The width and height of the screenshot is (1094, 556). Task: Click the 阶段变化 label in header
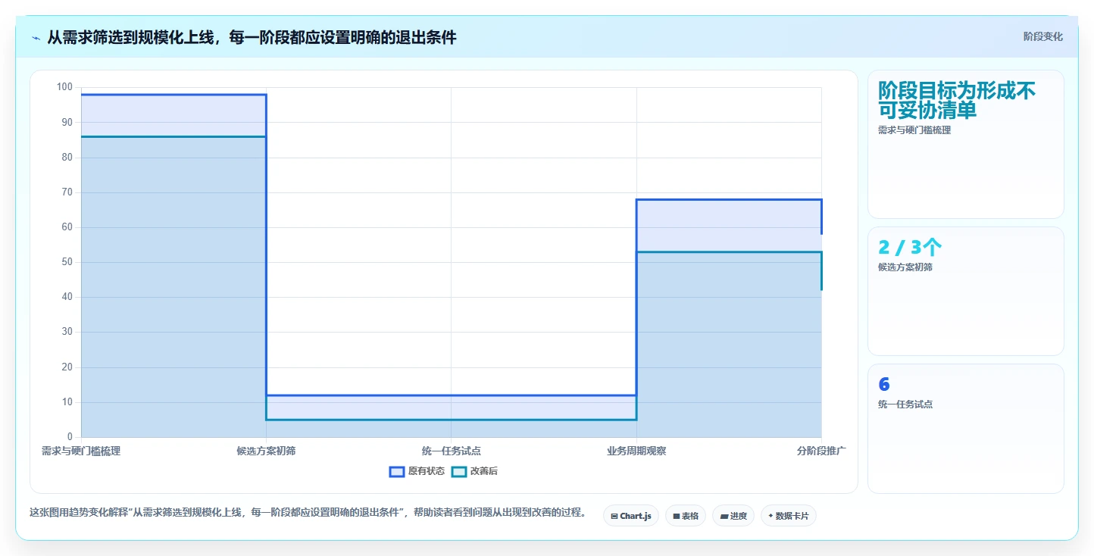[1042, 37]
